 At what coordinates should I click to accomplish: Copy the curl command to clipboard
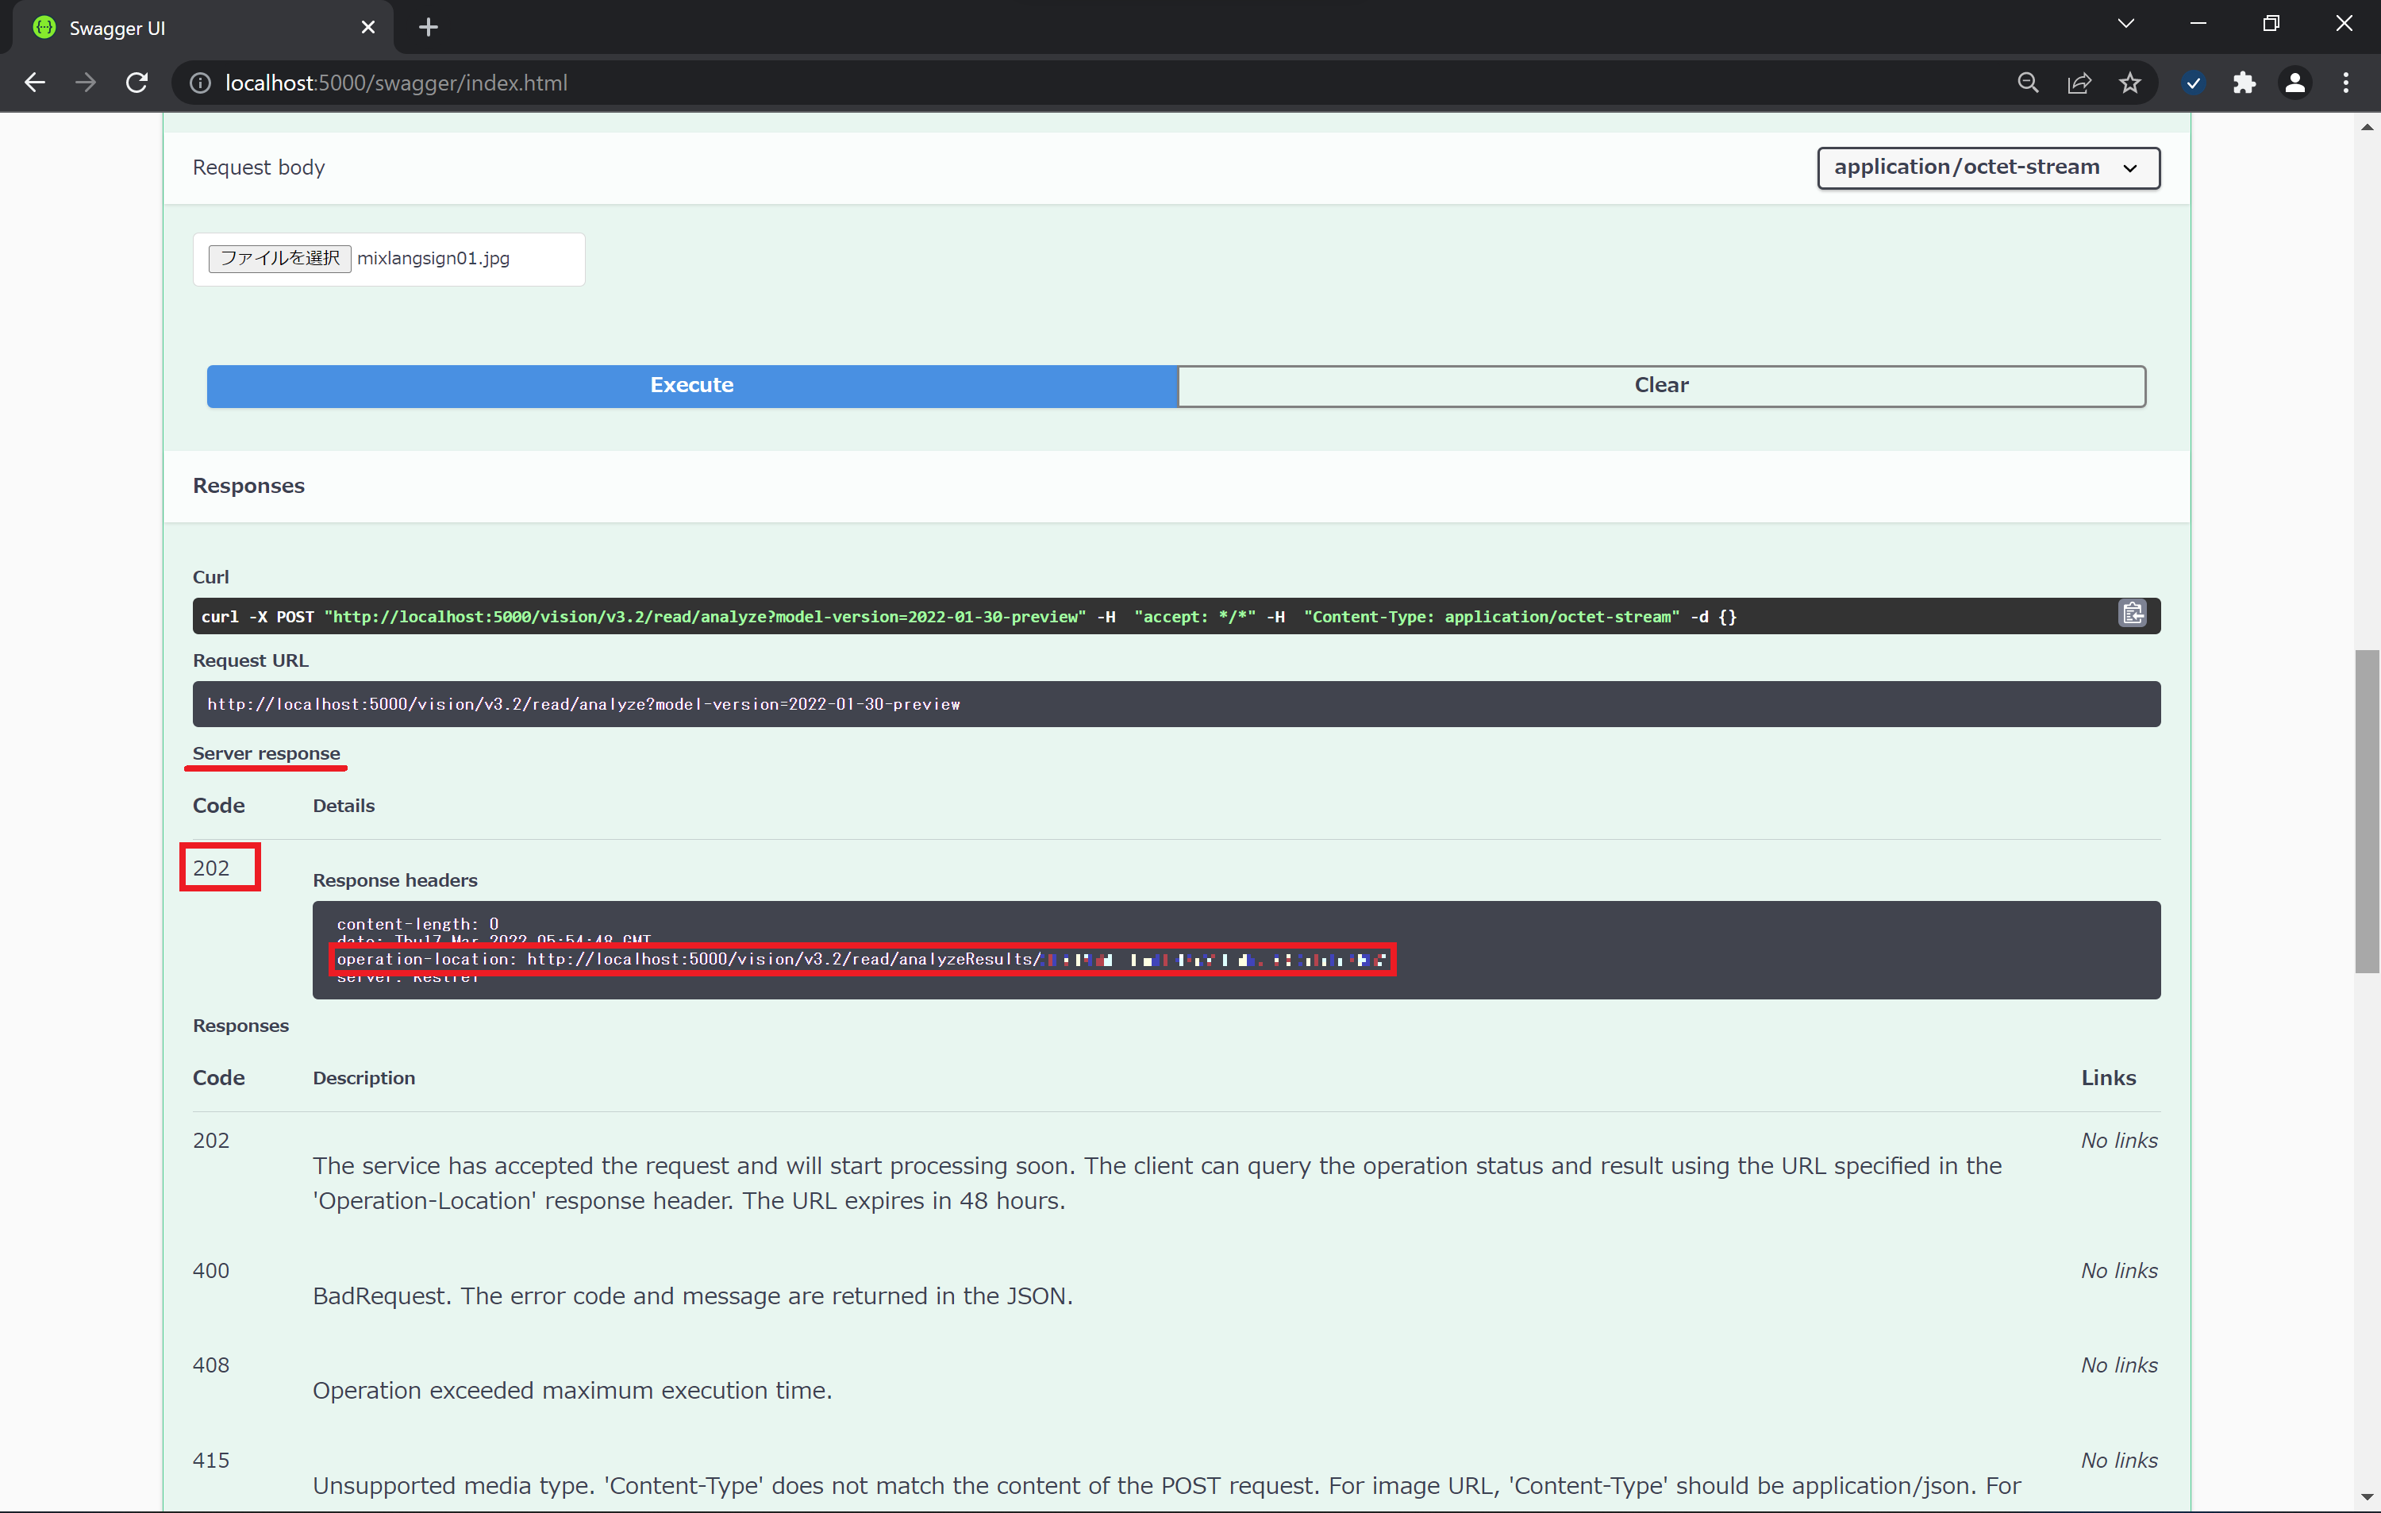(x=2132, y=614)
